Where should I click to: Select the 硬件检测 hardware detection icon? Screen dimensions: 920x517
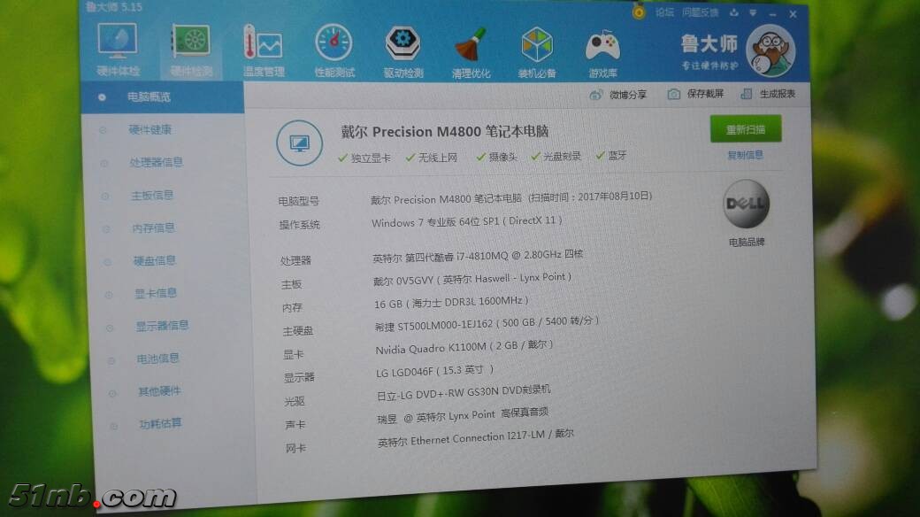tap(191, 50)
